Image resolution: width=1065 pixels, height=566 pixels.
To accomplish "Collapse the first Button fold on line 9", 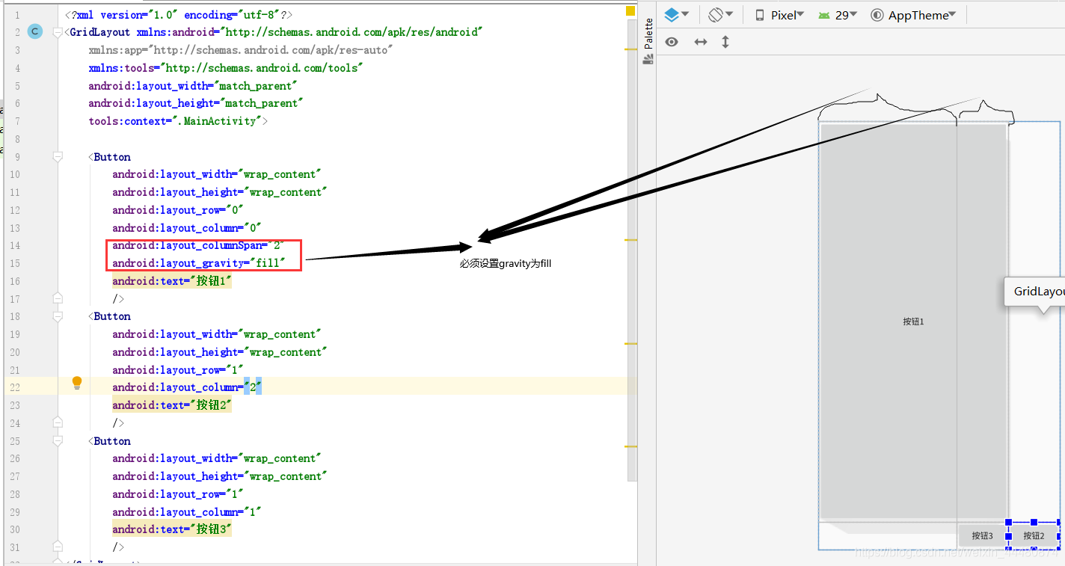I will pos(58,157).
